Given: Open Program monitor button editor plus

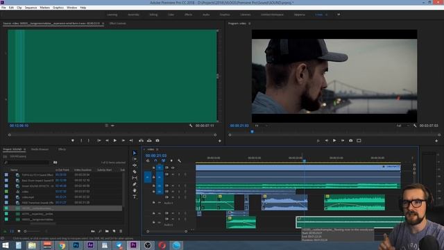Looking at the screenshot, I should (436, 140).
